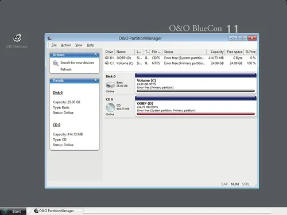The height and width of the screenshot is (215, 287).
Task: Maximize the PartitionManager window
Action: (x=242, y=38)
